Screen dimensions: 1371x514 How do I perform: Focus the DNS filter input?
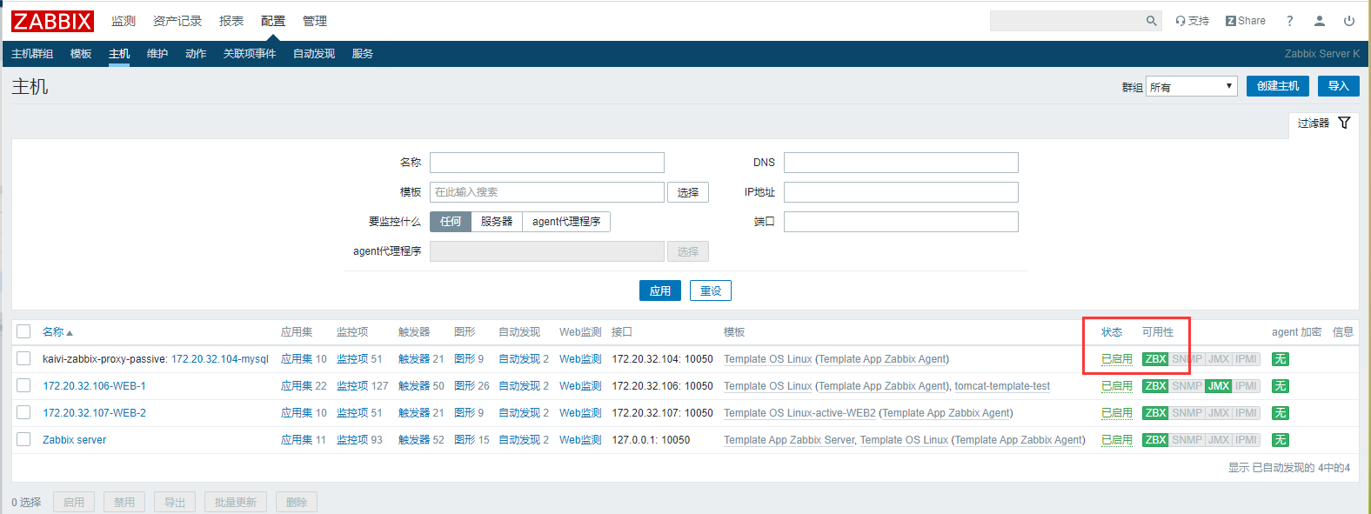click(901, 163)
